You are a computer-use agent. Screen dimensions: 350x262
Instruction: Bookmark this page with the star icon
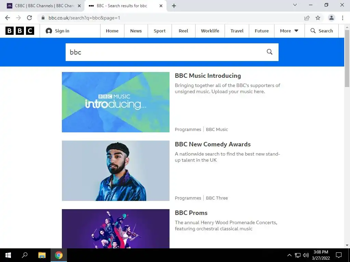pos(318,18)
